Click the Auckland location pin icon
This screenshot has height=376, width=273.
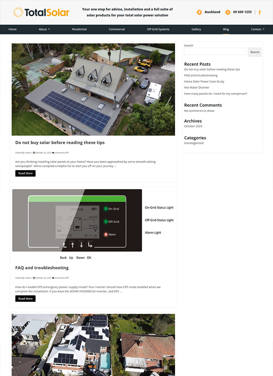coord(199,12)
